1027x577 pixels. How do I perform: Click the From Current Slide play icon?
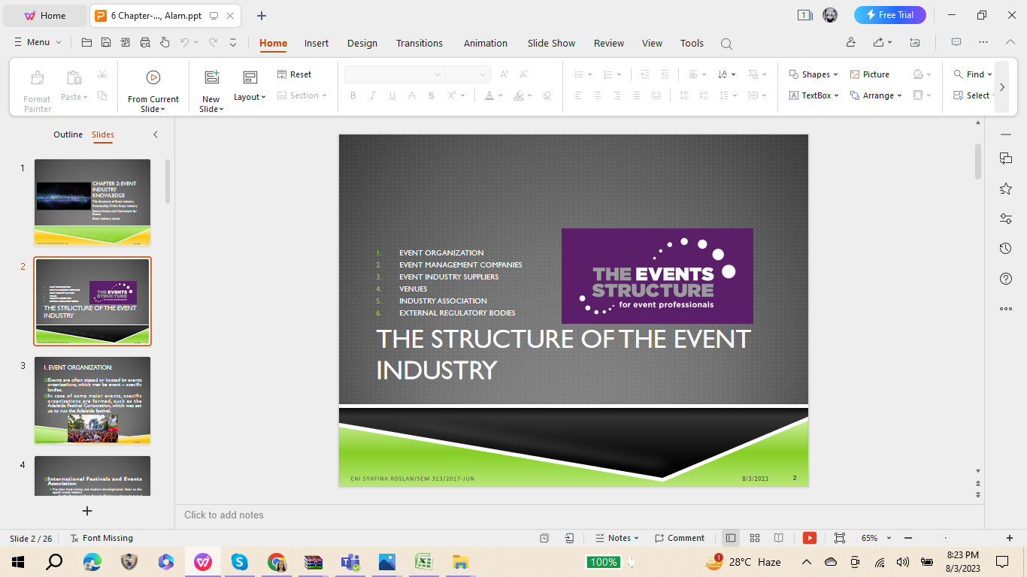coord(153,77)
